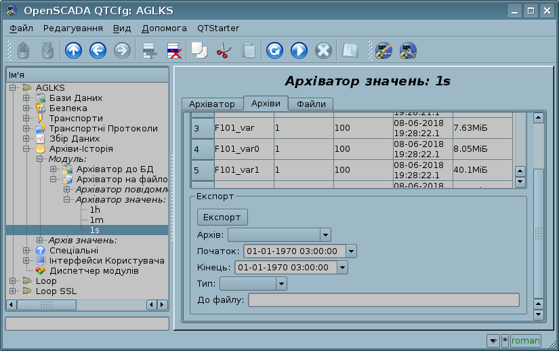
Task: Click the Експорт button
Action: click(x=222, y=217)
